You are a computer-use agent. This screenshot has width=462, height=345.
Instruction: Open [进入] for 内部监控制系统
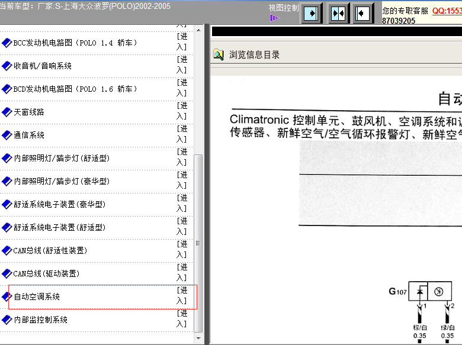pyautogui.click(x=182, y=318)
